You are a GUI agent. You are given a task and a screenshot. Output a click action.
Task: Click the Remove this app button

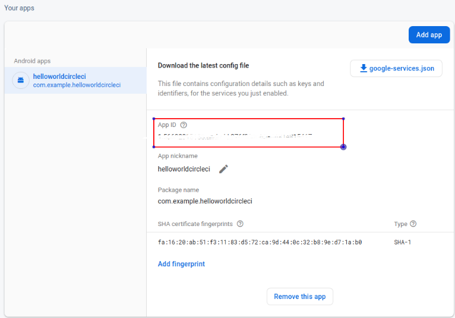[x=300, y=297]
